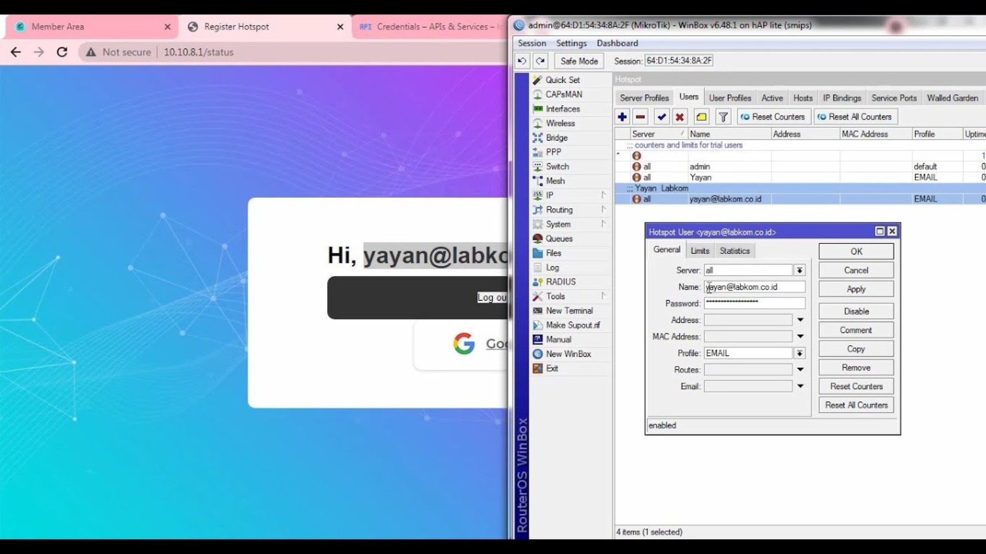Expand the Routes field arrow
986x554 pixels.
800,370
